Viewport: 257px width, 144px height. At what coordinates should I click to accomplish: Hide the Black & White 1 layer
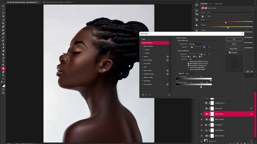[202, 120]
